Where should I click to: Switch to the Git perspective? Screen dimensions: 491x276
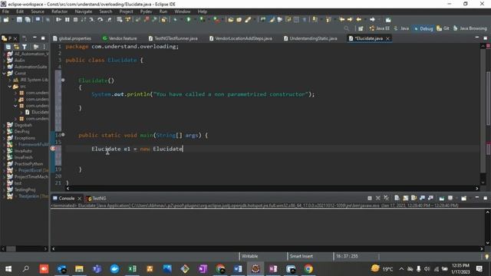pyautogui.click(x=443, y=28)
